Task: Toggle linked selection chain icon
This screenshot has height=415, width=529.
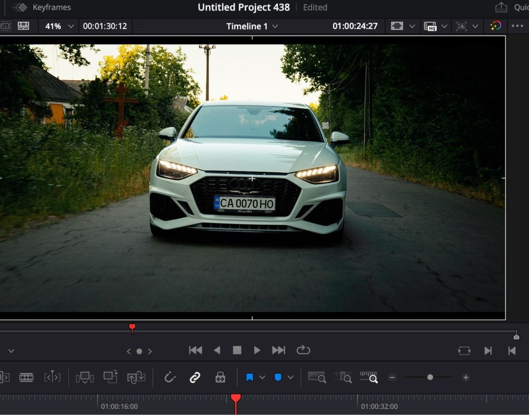Action: 195,377
